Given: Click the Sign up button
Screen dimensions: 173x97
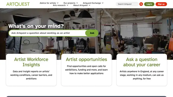Looking at the screenshot, I should pos(161,4).
